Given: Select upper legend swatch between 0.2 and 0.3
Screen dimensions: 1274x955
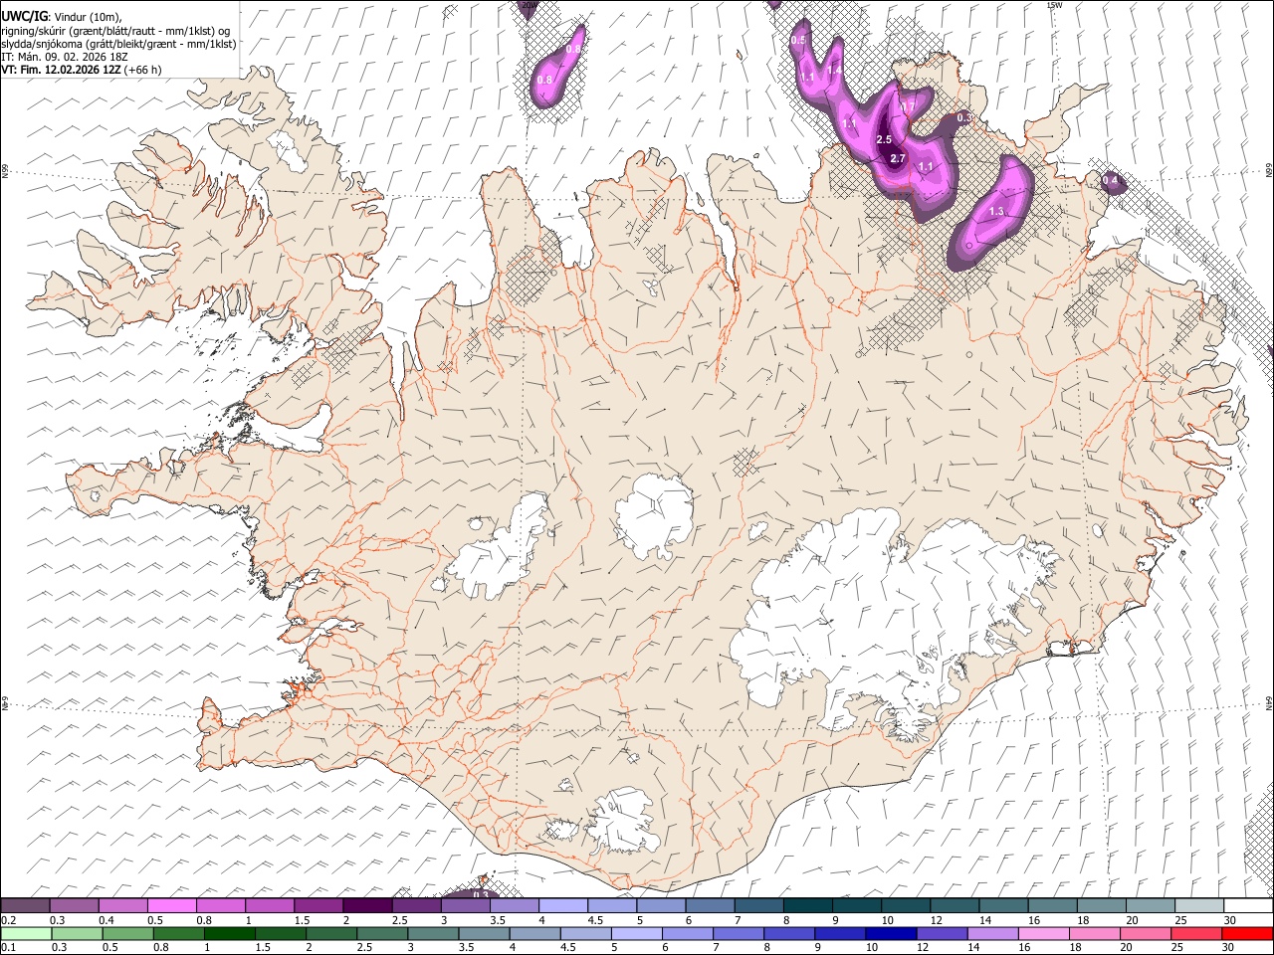Looking at the screenshot, I should click(26, 905).
